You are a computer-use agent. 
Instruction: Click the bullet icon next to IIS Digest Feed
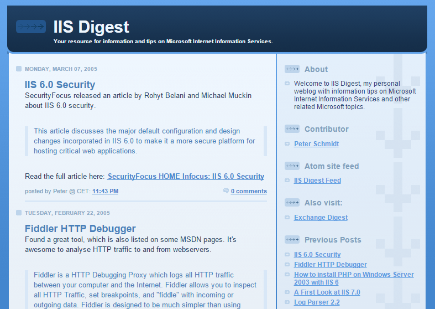287,181
